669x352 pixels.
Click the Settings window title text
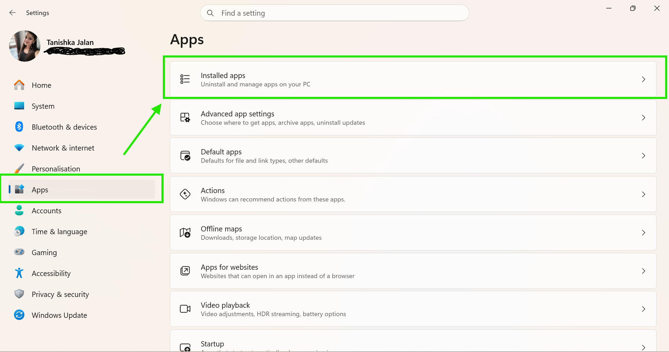(38, 13)
